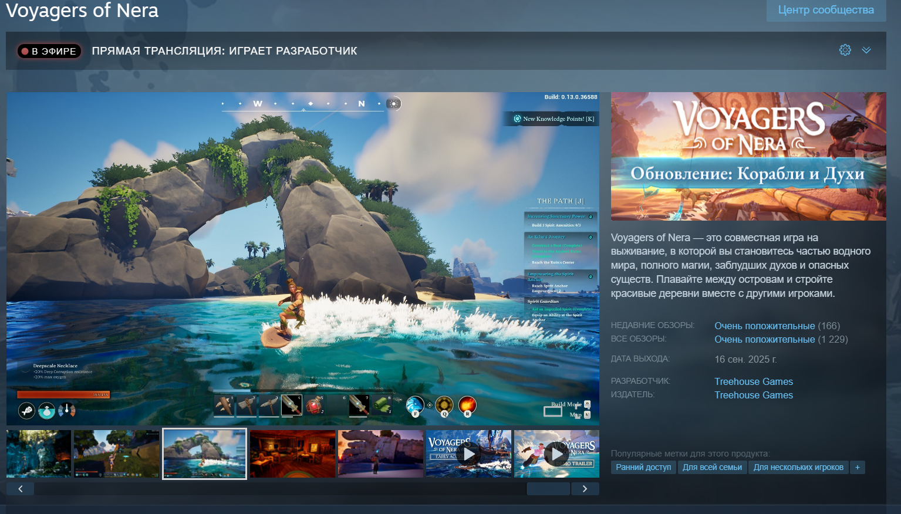901x514 pixels.
Task: Click the РАЗРАБОТЧИК label
Action: 641,381
